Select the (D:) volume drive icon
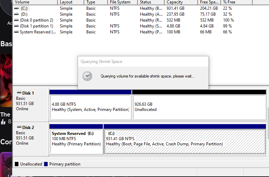Viewport: 269px width, 177px height. click(16, 14)
